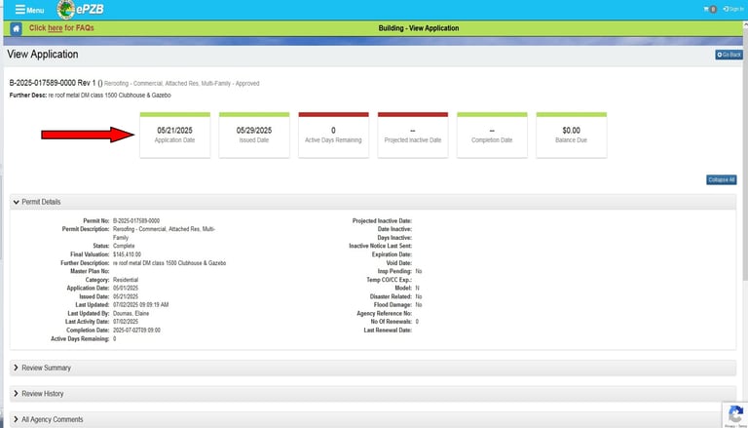Click the Completion Date value in Permit Details

point(136,331)
